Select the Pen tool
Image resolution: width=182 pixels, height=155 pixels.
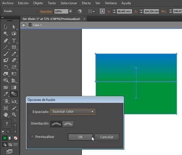click(6, 41)
